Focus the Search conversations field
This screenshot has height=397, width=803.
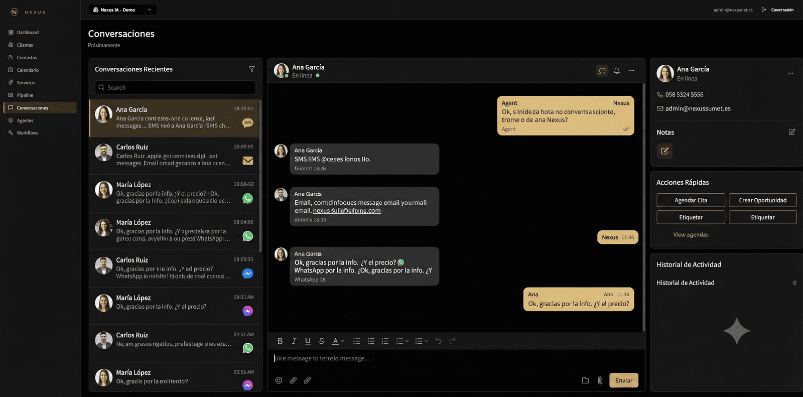175,87
